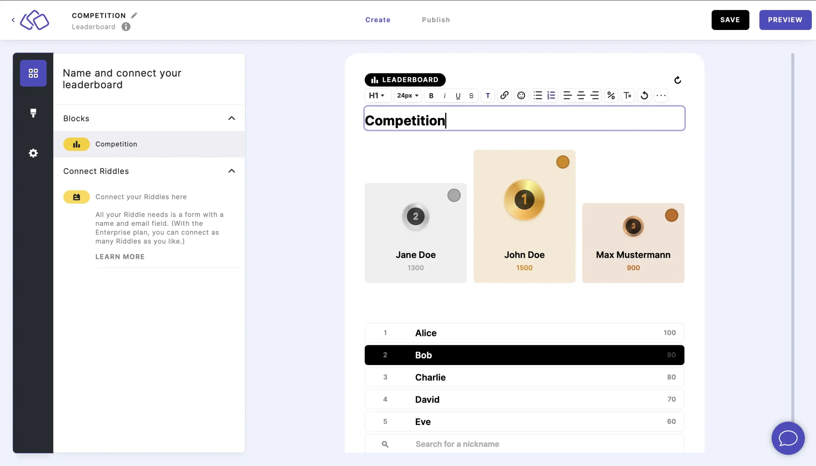The width and height of the screenshot is (816, 466).
Task: Toggle numbered list formatting
Action: [551, 95]
